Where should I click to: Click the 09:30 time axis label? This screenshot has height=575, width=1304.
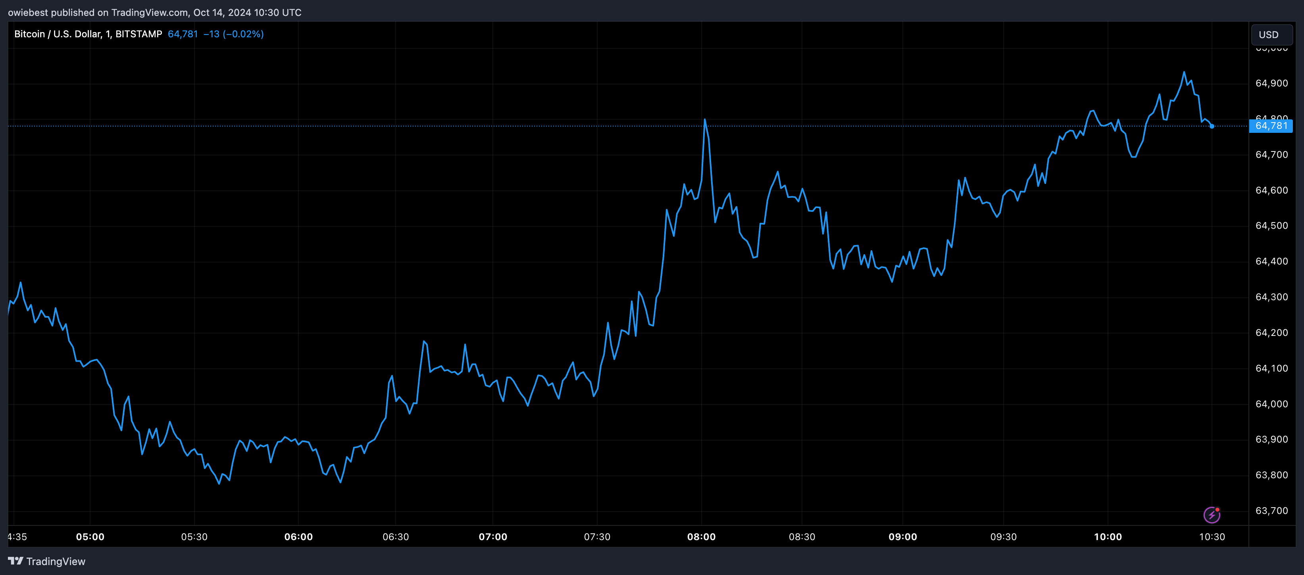pyautogui.click(x=1004, y=537)
